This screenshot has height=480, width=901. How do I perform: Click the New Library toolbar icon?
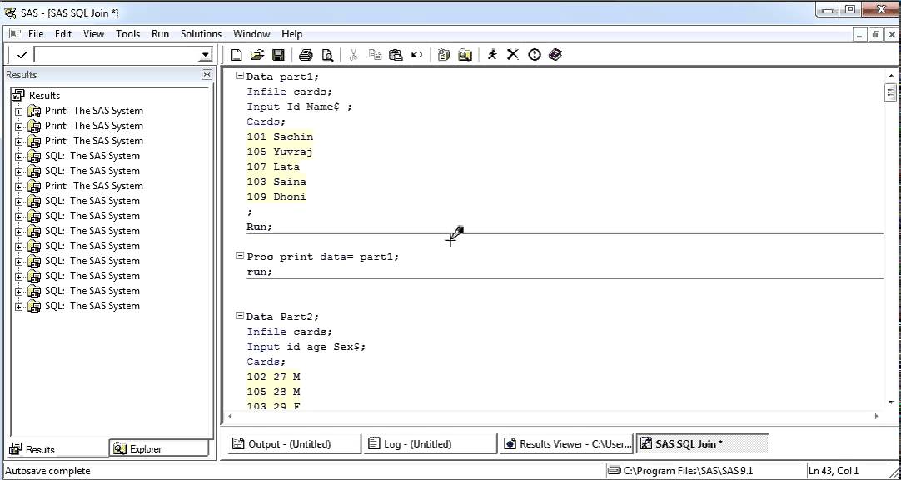[x=444, y=55]
